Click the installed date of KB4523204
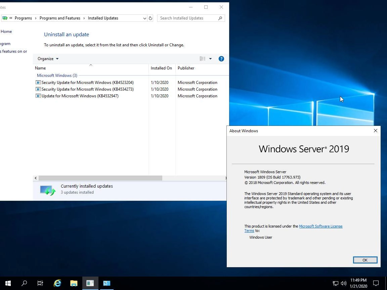Viewport: 387px width, 290px height. point(160,82)
